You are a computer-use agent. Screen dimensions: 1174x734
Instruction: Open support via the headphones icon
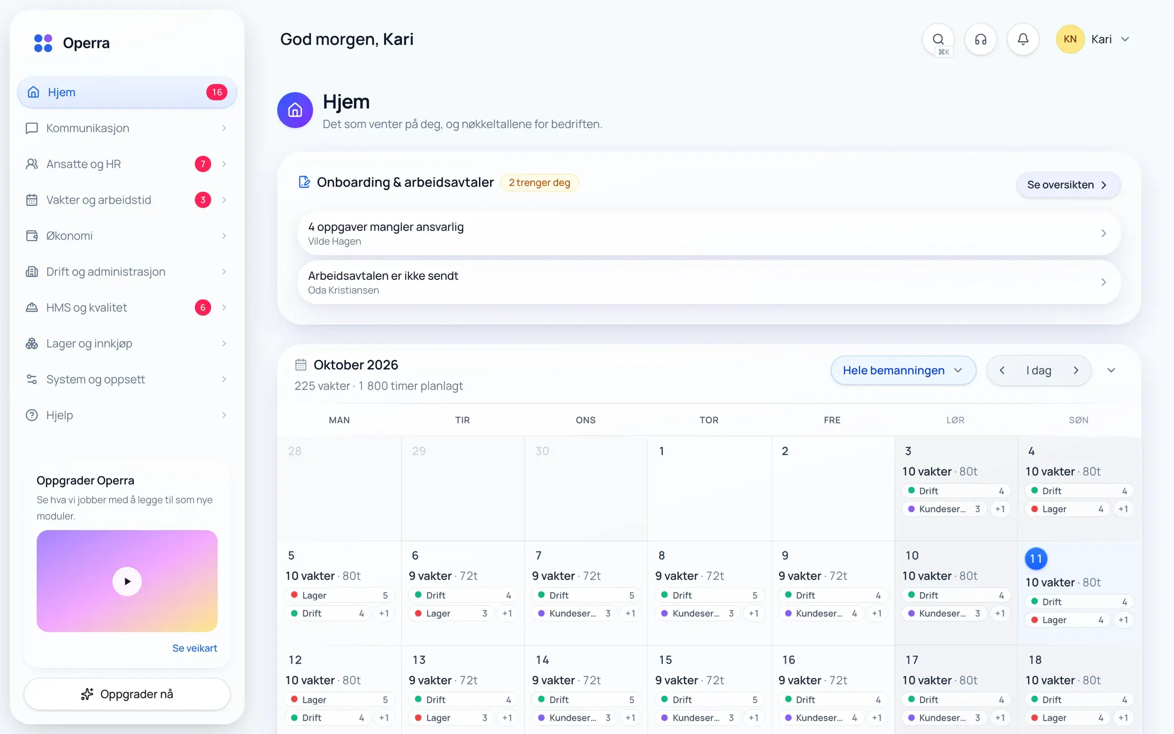click(981, 39)
